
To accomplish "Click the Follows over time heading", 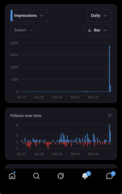I will click(26, 116).
